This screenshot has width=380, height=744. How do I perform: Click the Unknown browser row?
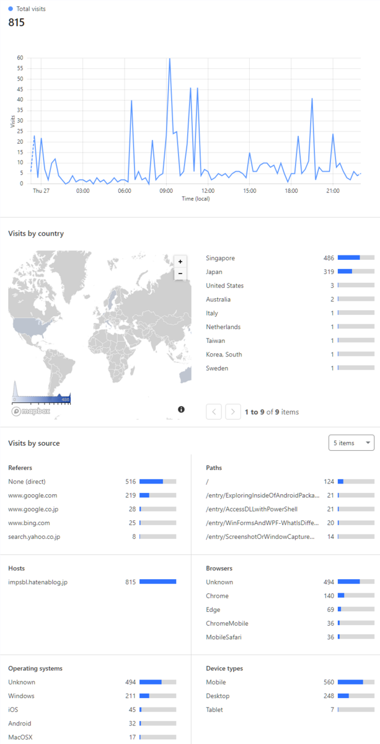[x=290, y=582]
